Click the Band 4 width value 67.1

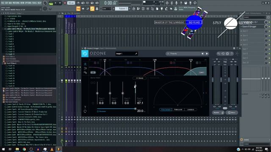[140, 103]
